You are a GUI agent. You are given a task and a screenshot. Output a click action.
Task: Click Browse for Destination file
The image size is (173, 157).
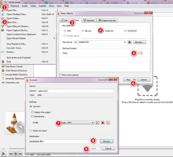106,141
